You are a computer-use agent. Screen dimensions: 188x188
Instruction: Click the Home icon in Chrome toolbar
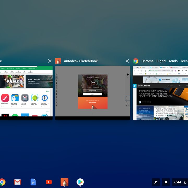point(145,71)
